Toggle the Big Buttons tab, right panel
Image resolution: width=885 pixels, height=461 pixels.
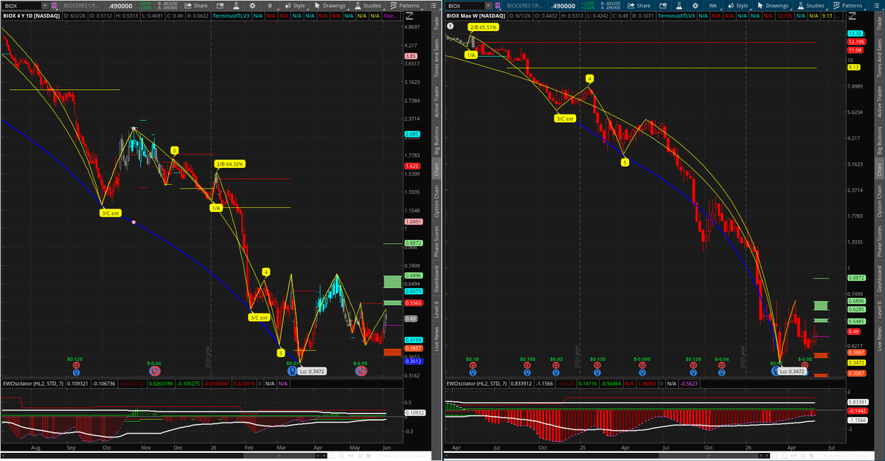(x=878, y=139)
